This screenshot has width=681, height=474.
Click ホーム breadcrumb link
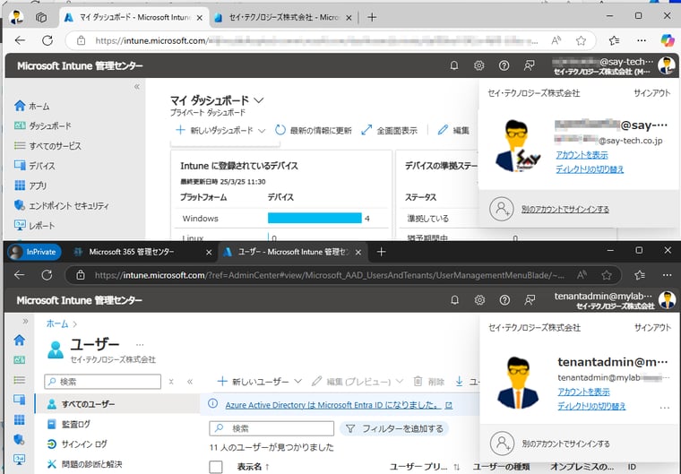(57, 323)
